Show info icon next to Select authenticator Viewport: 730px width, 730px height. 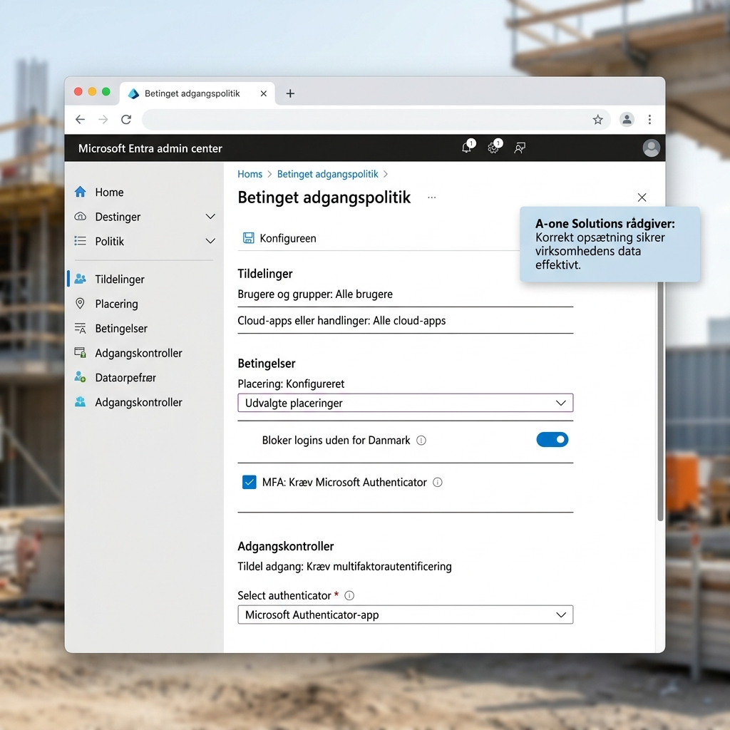pos(349,595)
